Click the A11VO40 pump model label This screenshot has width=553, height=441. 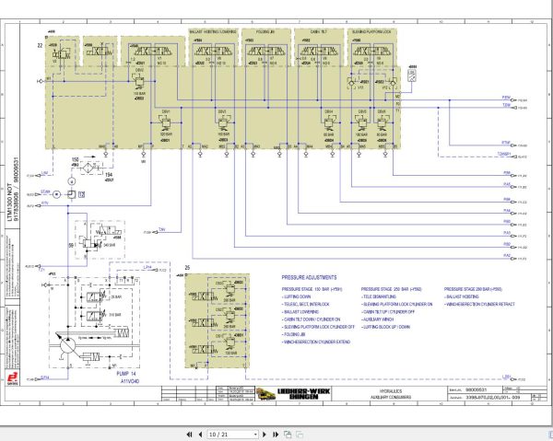pos(130,381)
